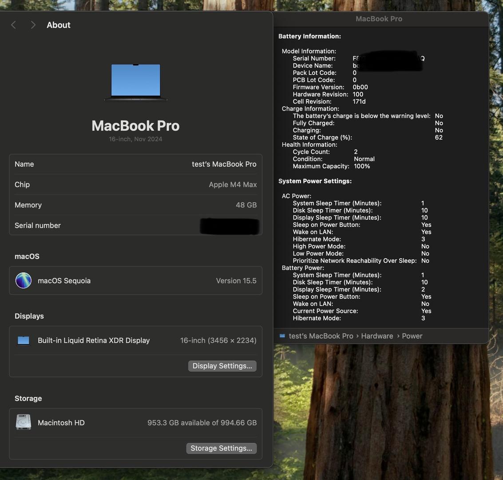The width and height of the screenshot is (503, 480).
Task: Click the Battery Information heading
Action: tap(309, 36)
